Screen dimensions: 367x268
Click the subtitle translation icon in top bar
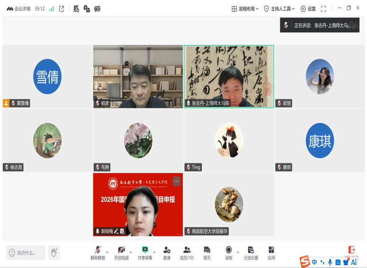pyautogui.click(x=87, y=9)
